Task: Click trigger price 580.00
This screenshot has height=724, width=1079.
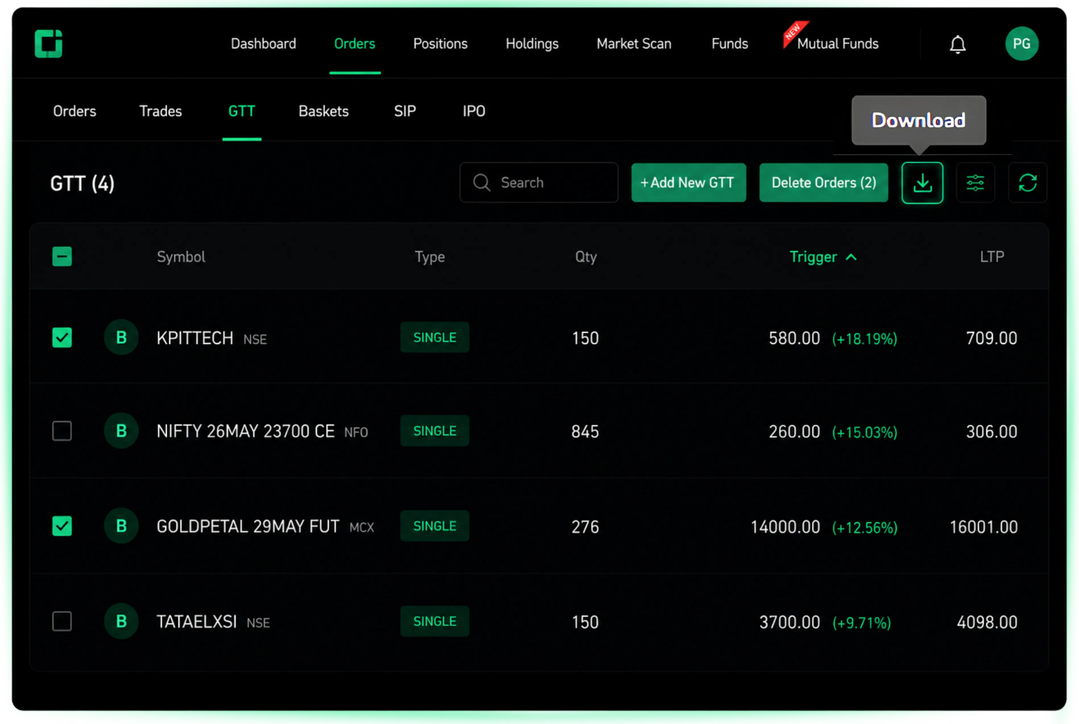Action: click(x=794, y=339)
